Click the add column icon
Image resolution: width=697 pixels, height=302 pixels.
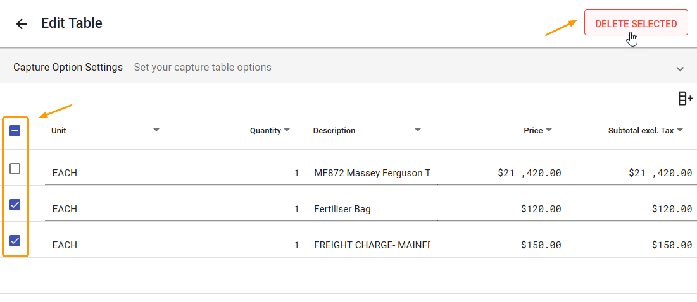(x=686, y=99)
